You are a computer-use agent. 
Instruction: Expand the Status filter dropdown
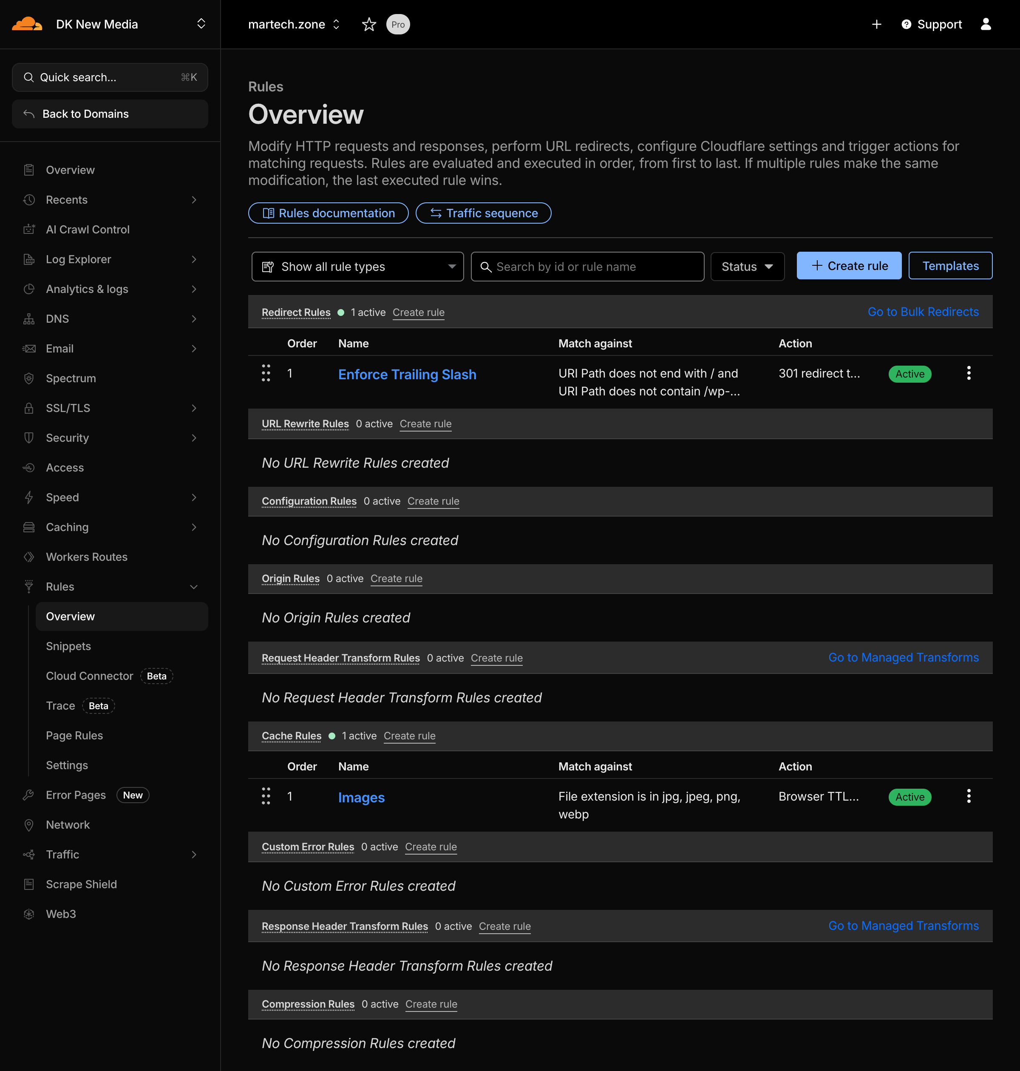point(747,267)
